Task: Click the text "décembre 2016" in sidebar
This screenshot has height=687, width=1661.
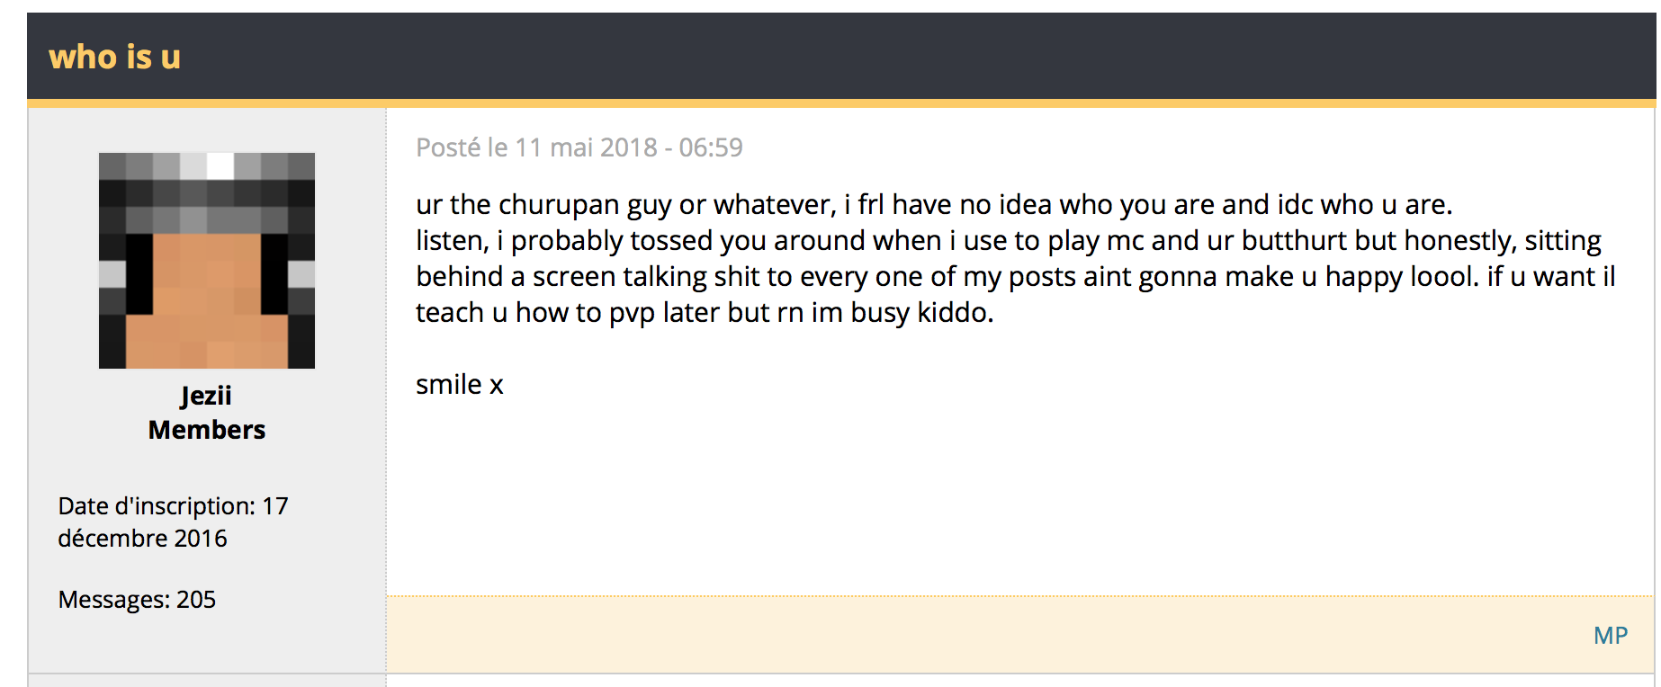Action: (x=142, y=539)
